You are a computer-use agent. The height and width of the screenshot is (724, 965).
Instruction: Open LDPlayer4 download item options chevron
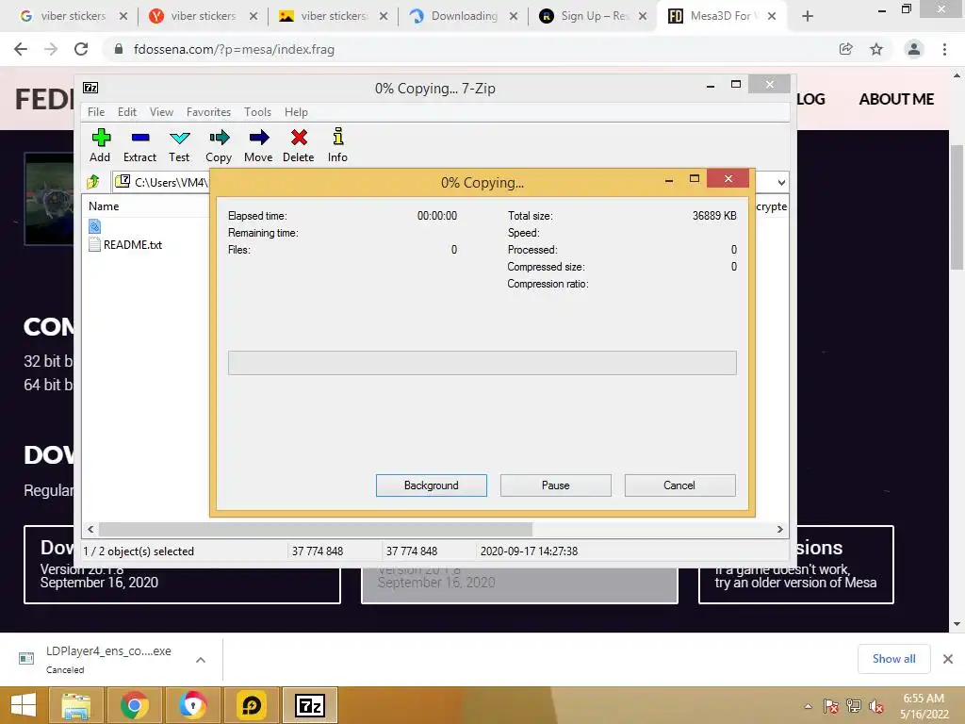pos(201,659)
